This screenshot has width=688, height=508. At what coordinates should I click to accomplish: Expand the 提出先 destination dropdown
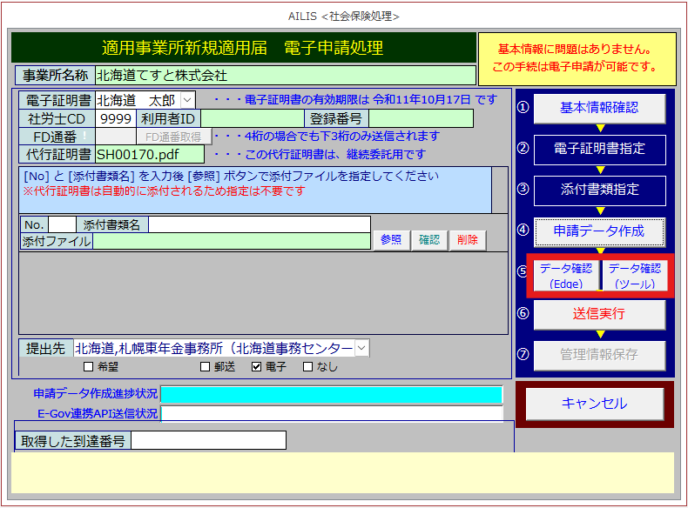click(x=362, y=348)
